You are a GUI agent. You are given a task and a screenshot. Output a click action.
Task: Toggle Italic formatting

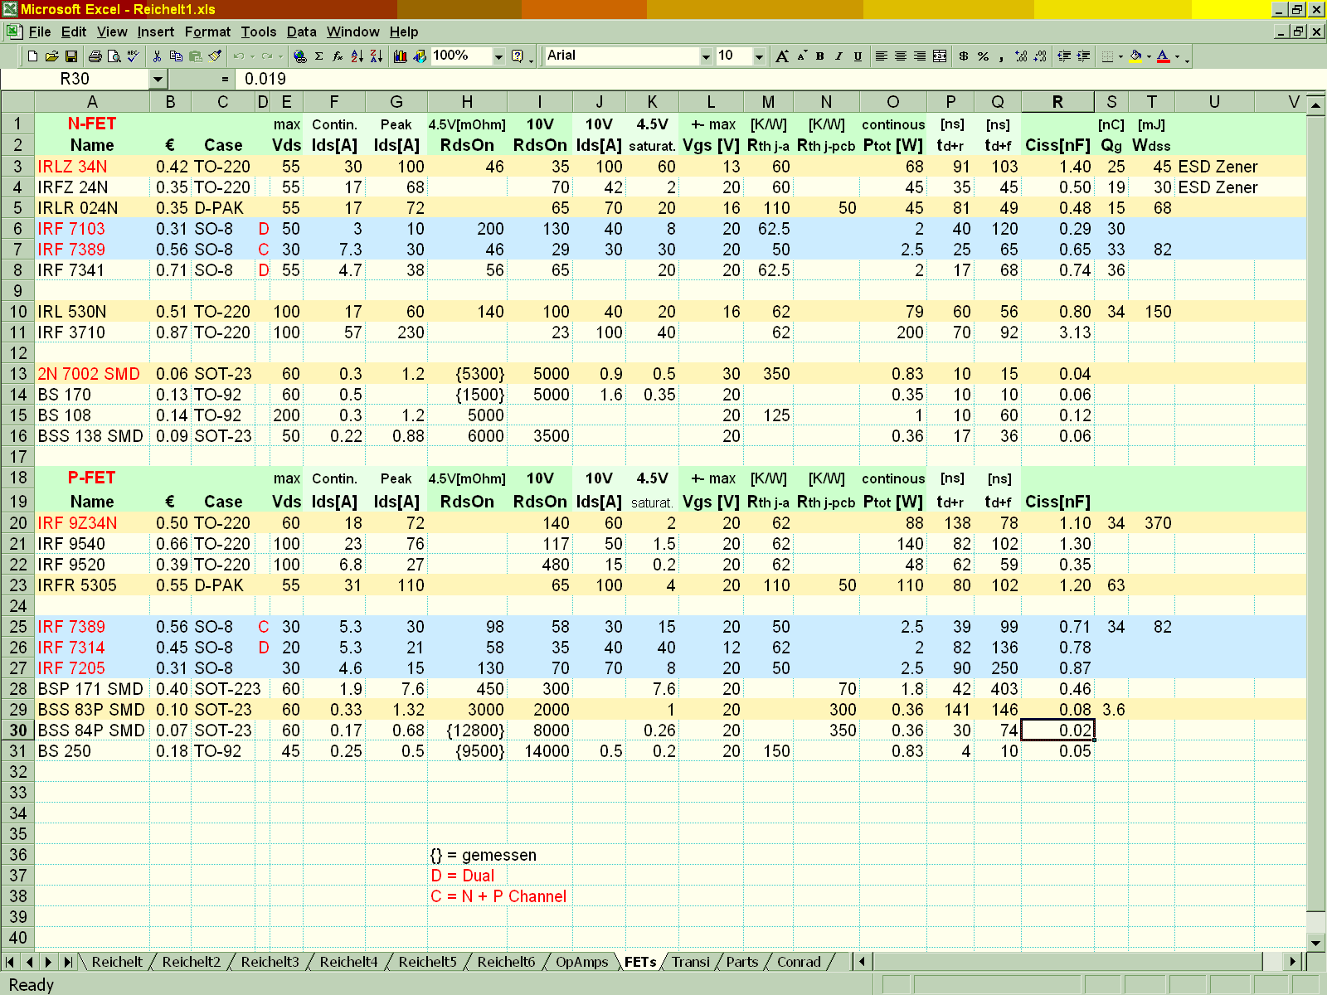838,56
